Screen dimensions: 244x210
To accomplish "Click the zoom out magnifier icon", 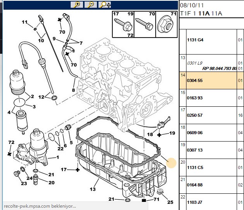I will coord(91,5).
